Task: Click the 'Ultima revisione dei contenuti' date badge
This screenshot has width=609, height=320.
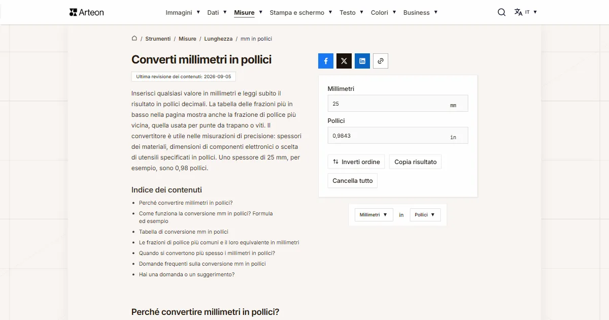Action: click(x=184, y=77)
